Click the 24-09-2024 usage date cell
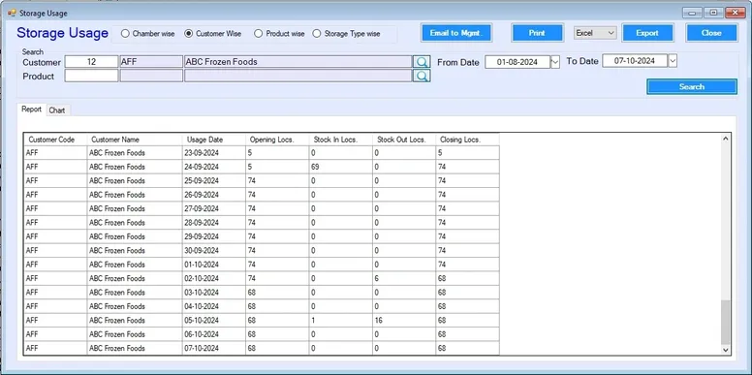752x375 pixels. (x=213, y=167)
